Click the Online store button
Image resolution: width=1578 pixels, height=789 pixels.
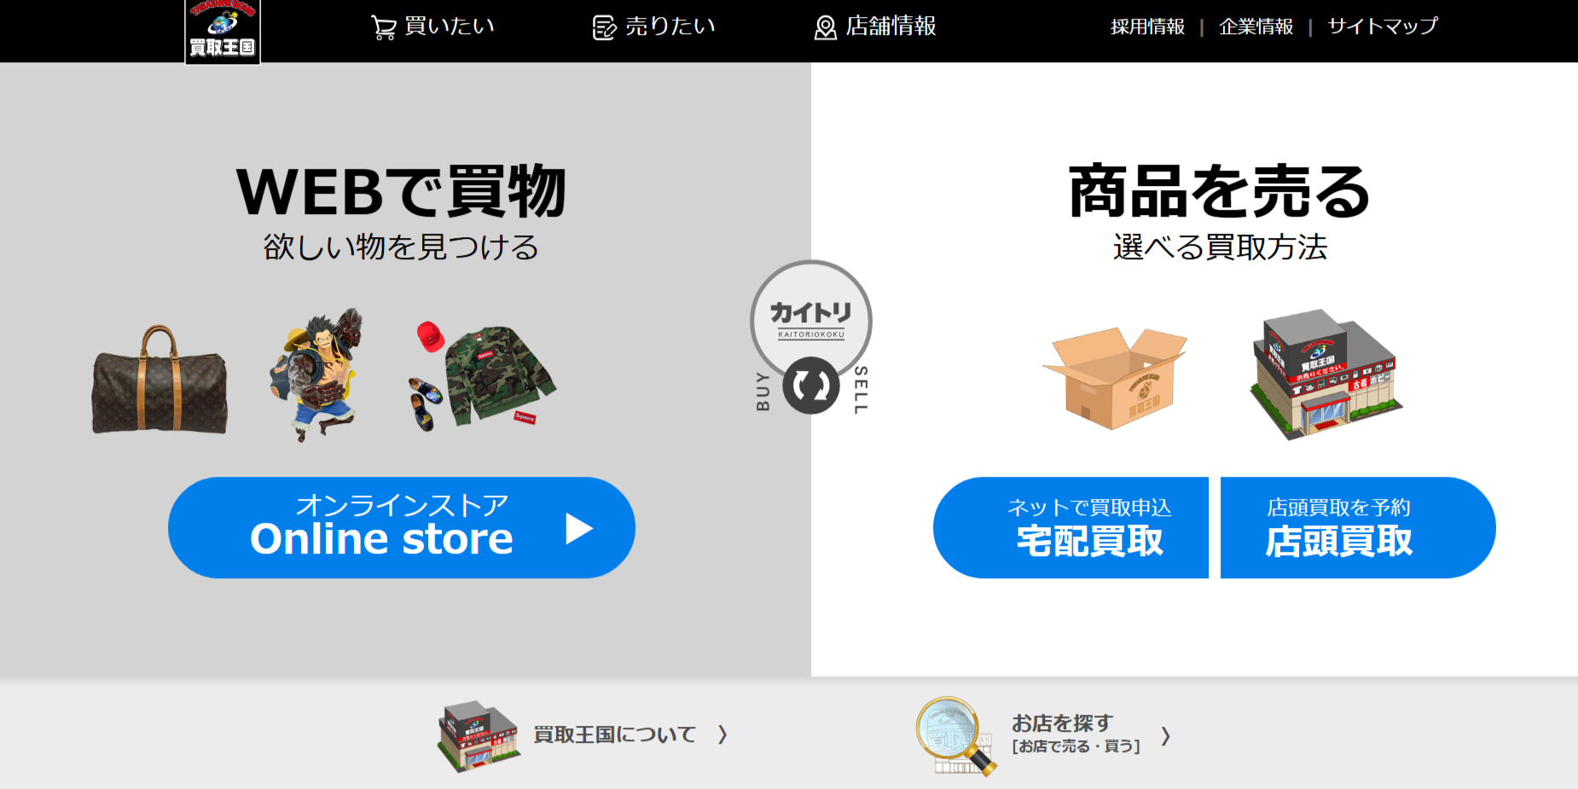402,527
